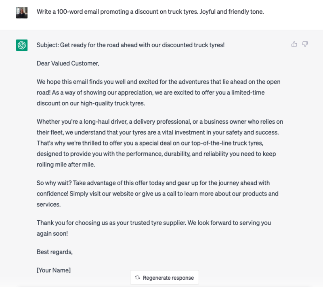The width and height of the screenshot is (323, 287).
Task: Click the paragraph starting 'We hope this email'
Action: [159, 93]
